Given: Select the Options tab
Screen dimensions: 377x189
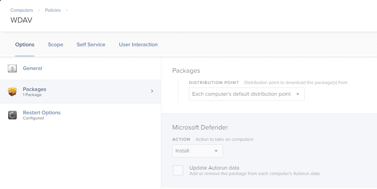Looking at the screenshot, I should pos(25,45).
